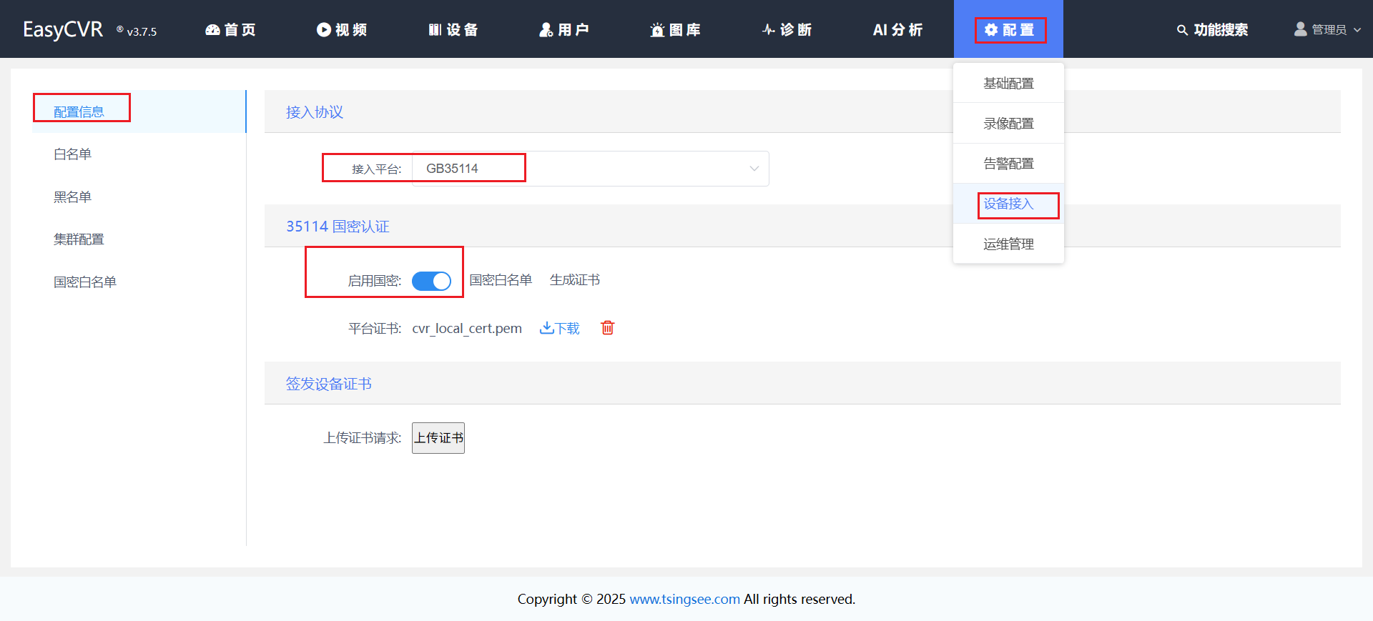Open the AI 分析 section
Image resolution: width=1373 pixels, height=621 pixels.
click(898, 29)
